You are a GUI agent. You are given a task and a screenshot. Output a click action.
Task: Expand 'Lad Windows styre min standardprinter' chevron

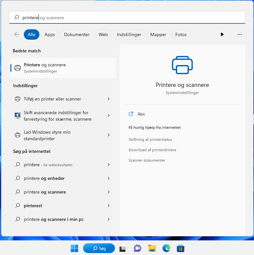point(109,135)
